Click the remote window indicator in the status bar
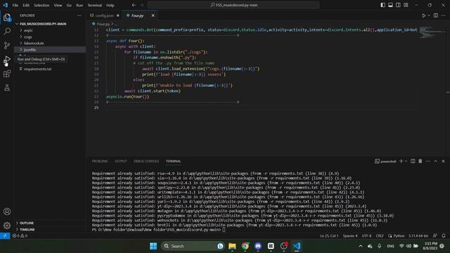 pos(5,236)
